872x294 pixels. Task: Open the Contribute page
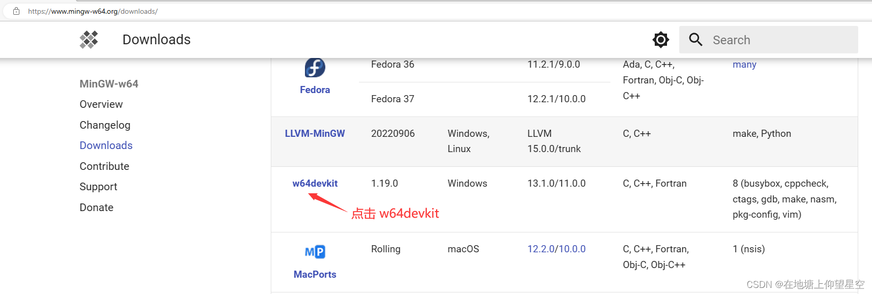[x=104, y=166]
